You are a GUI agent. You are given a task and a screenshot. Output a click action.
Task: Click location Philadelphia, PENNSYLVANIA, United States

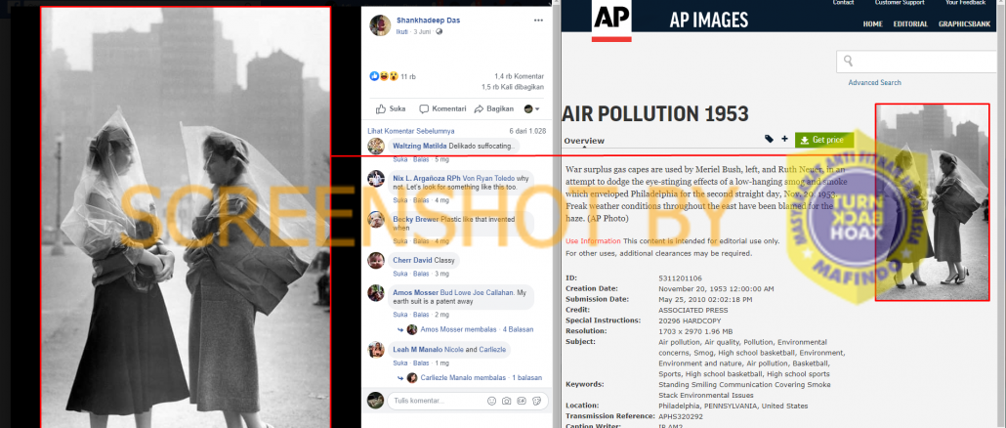click(x=734, y=407)
